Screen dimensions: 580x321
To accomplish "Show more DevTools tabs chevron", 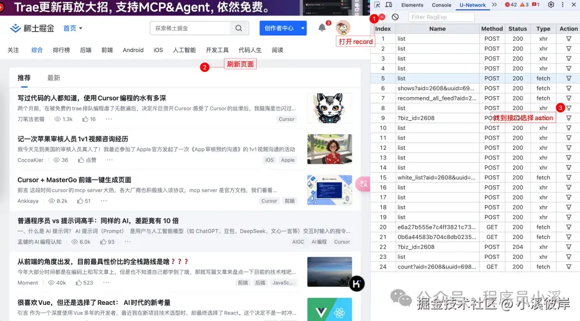I will [495, 5].
